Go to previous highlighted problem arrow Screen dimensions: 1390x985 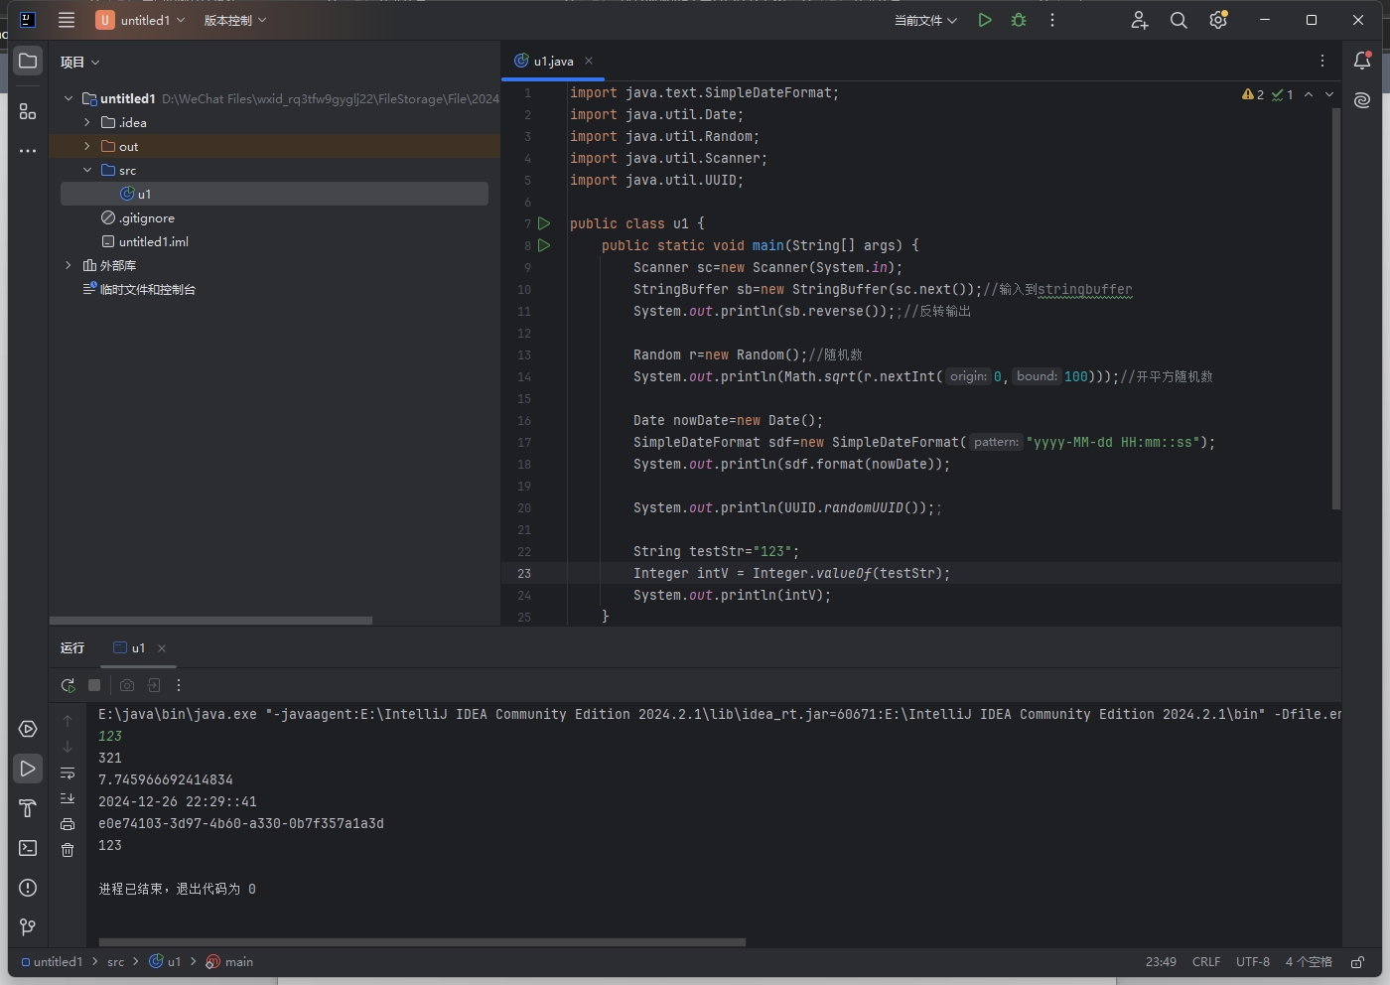click(x=1309, y=94)
